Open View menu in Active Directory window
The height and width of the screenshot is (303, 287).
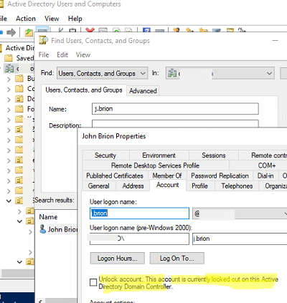[x=52, y=19]
